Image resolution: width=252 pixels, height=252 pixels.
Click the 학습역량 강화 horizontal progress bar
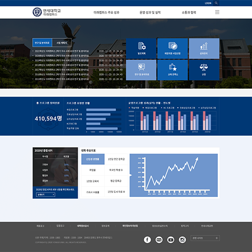104,129
